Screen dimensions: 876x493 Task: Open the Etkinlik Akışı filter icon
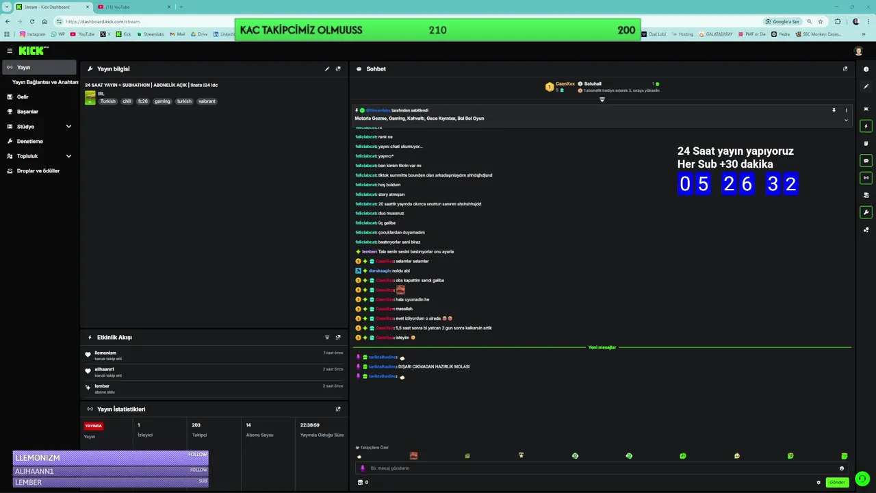(x=327, y=338)
